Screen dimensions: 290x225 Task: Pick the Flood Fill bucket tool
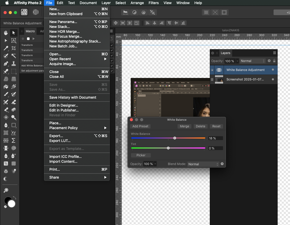[x=6, y=87]
